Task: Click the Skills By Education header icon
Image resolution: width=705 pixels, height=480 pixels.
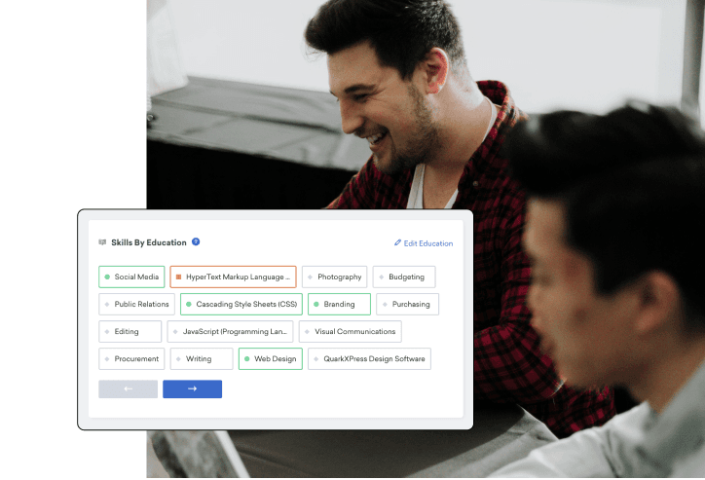Action: 103,242
